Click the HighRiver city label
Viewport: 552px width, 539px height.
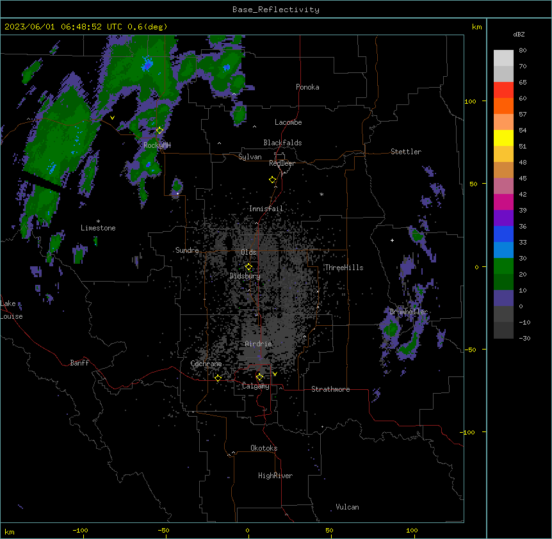coord(275,476)
